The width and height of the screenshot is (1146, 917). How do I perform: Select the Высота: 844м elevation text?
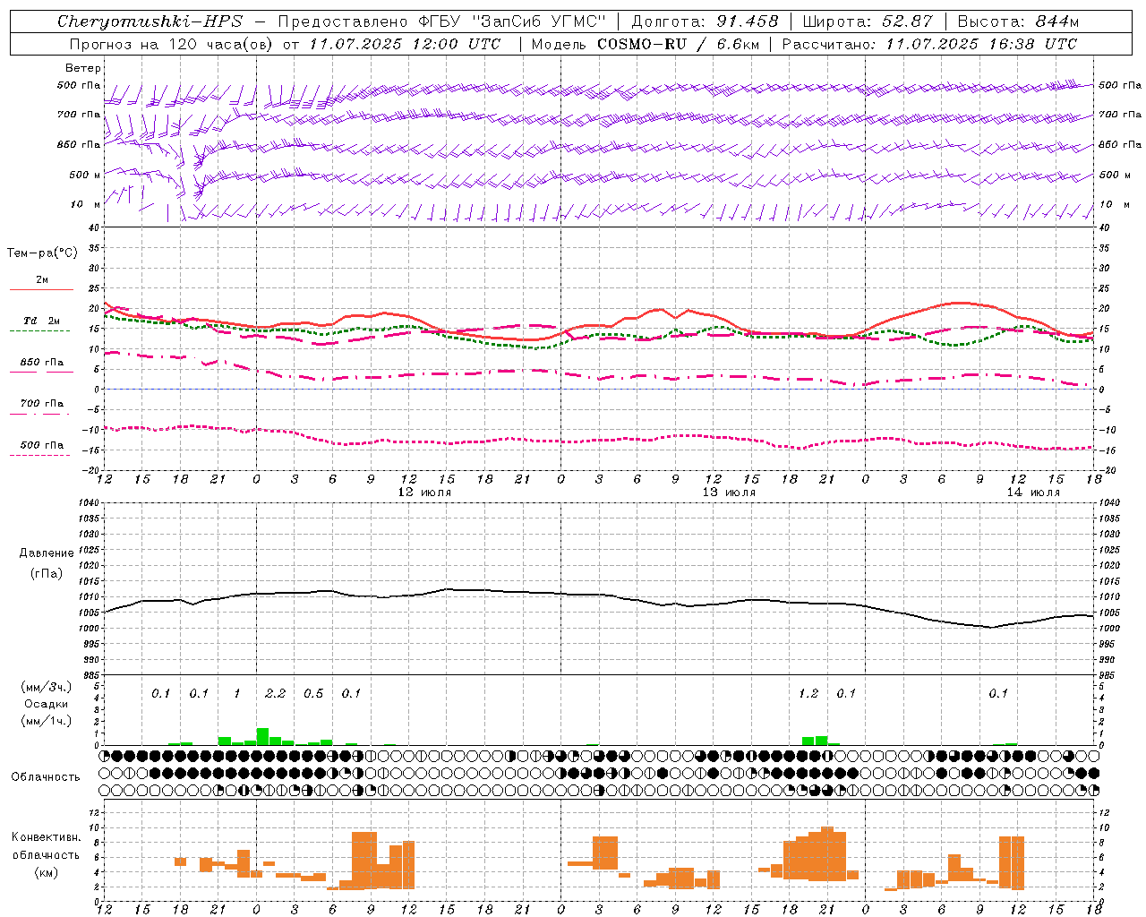(1018, 21)
